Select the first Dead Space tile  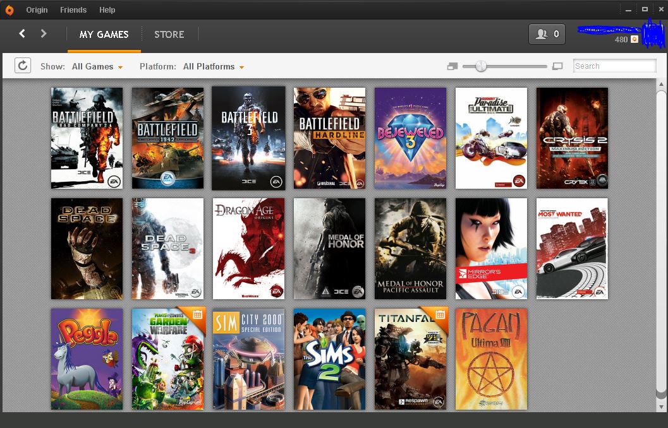[87, 249]
